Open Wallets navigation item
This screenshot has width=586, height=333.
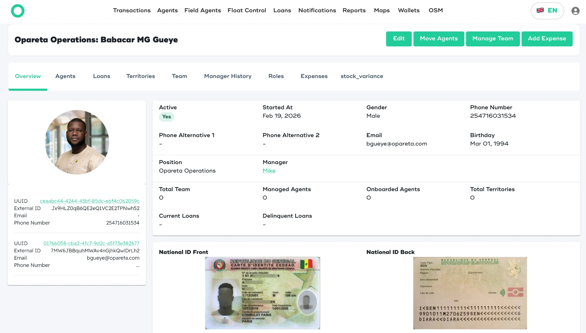pos(409,10)
